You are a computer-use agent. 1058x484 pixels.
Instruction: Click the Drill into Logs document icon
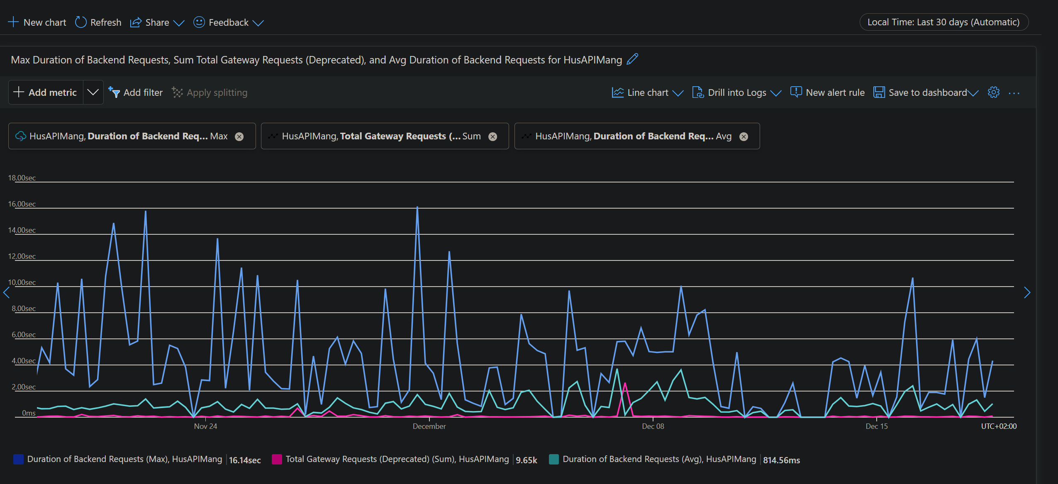coord(698,92)
